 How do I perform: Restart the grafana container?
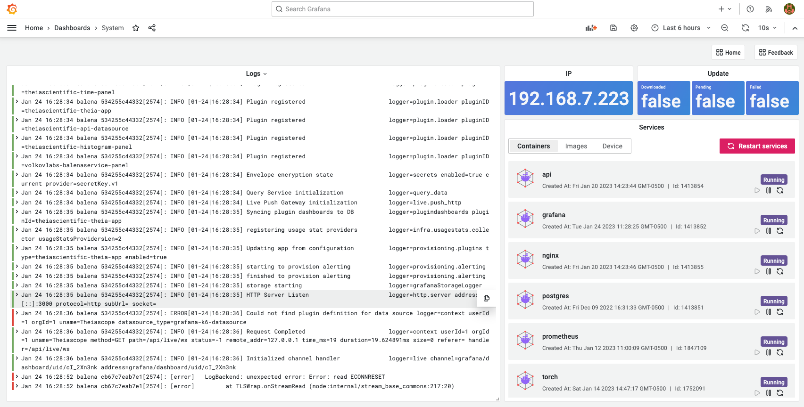pyautogui.click(x=780, y=231)
